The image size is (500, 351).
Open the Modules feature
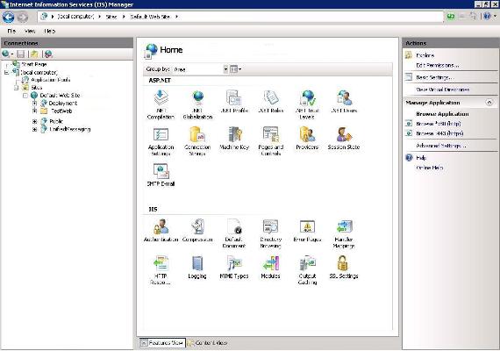pos(270,268)
